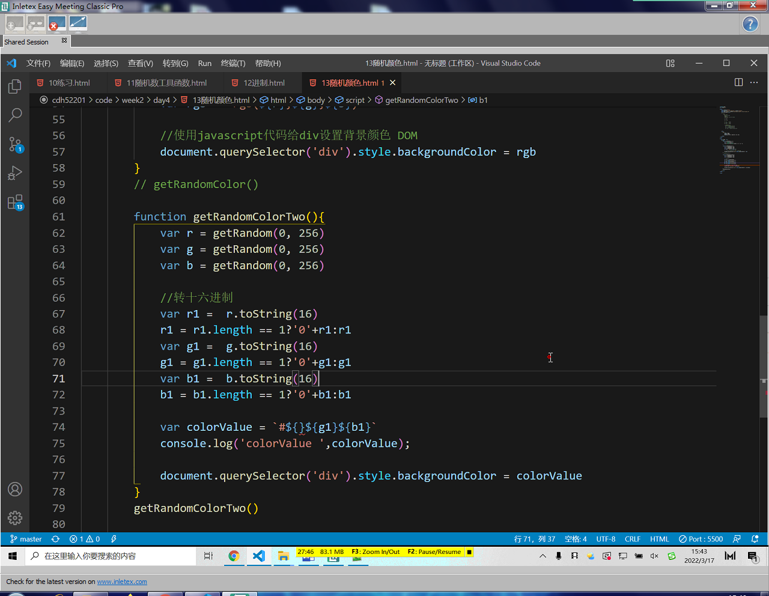Expand the html breadcrumb symbol
Image resolution: width=769 pixels, height=596 pixels.
point(273,100)
